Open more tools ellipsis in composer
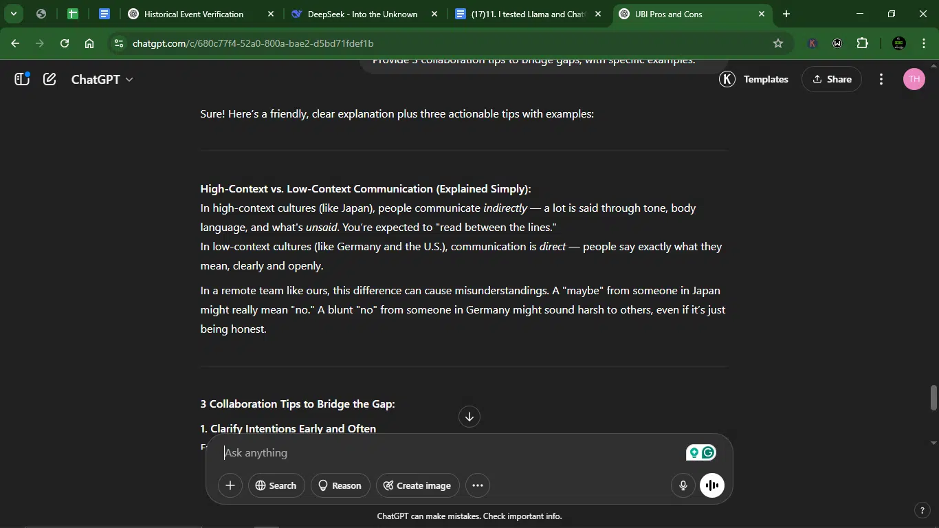The image size is (939, 528). pos(478,485)
